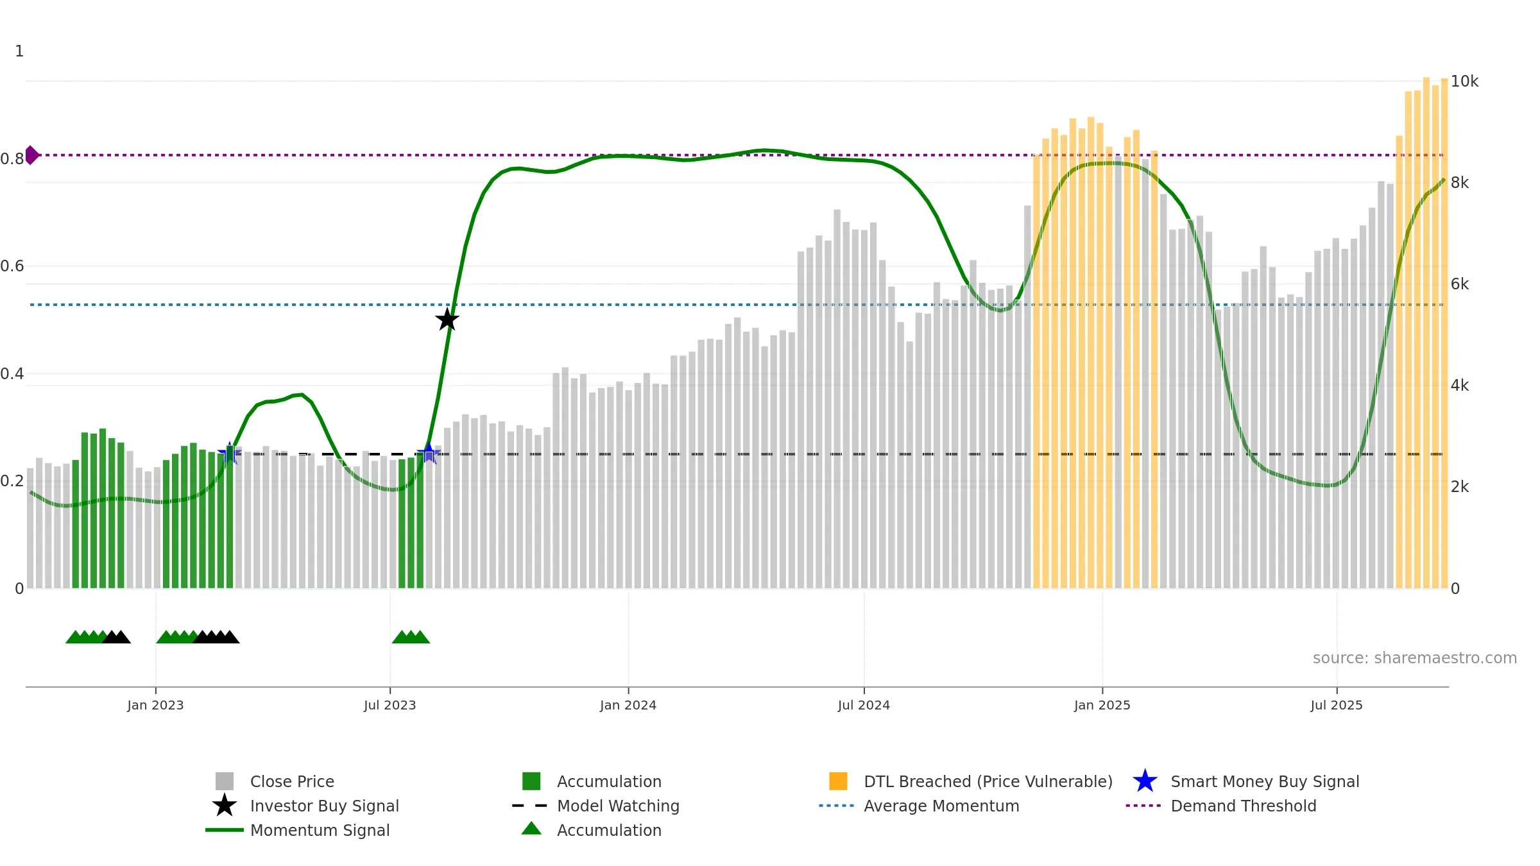Click the green accumulation triangles near Jul 2023
1540x866 pixels.
(x=411, y=637)
